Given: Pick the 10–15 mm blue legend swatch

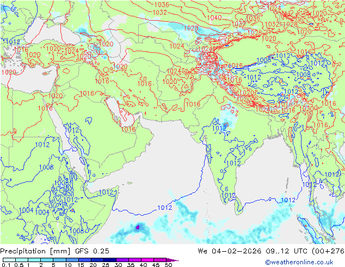Looking at the screenshot, I should [x=72, y=260].
